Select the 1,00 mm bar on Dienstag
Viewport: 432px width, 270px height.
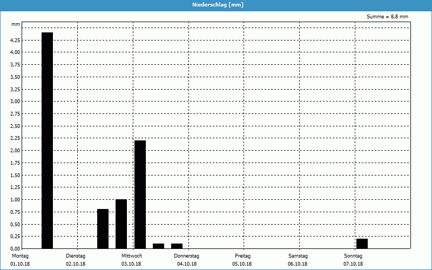click(121, 224)
